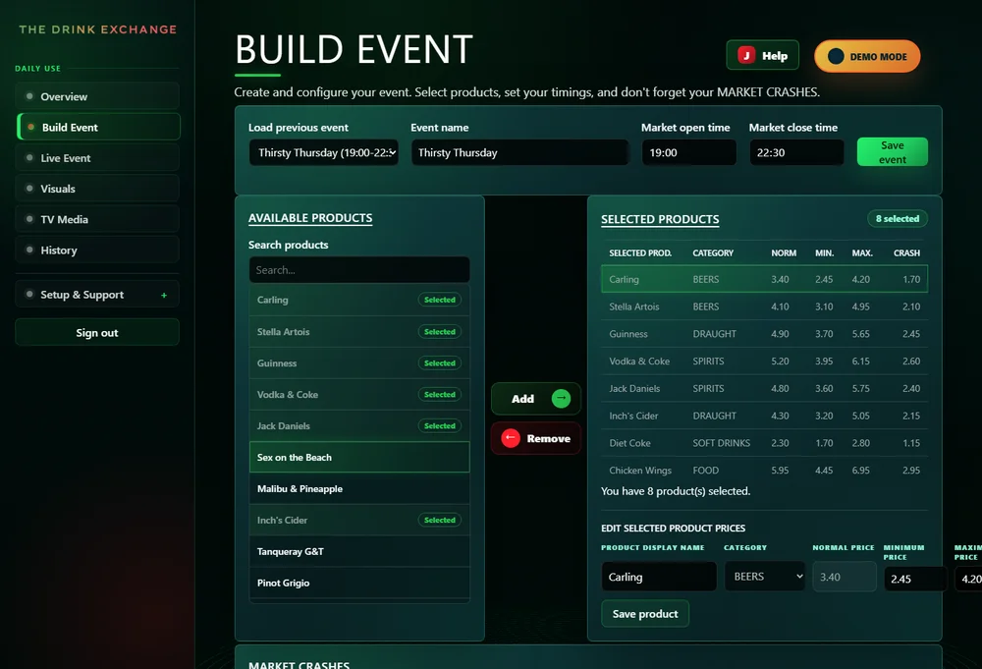The height and width of the screenshot is (669, 982).
Task: Select Stella Artois row in selected products
Action: (764, 307)
